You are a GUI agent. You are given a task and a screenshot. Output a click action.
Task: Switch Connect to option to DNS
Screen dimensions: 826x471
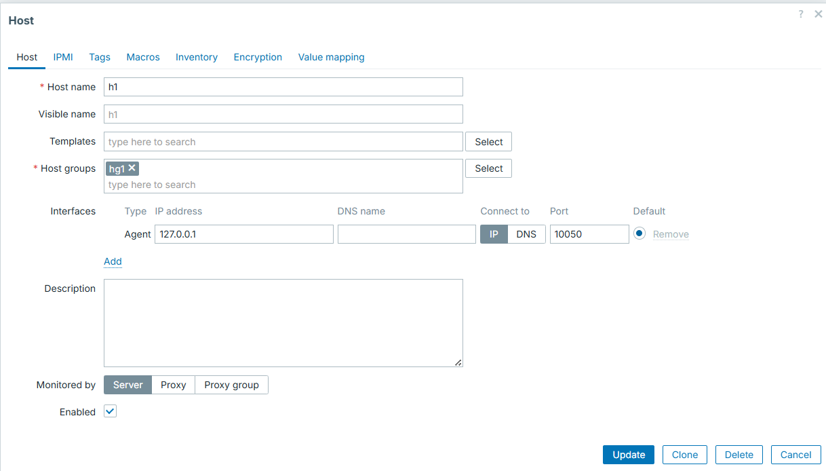tap(526, 234)
